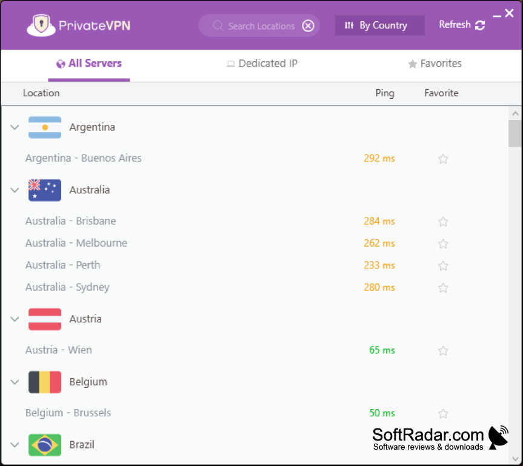Click the scrollbar down arrow
The image size is (523, 466).
(515, 459)
